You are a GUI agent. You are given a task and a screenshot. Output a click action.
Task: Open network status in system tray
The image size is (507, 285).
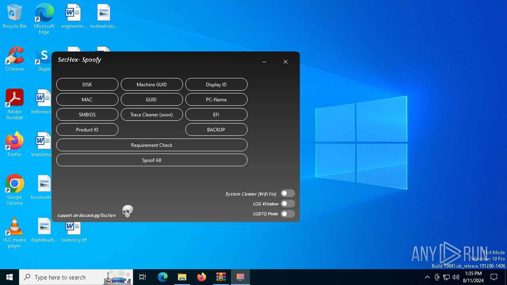click(x=446, y=277)
